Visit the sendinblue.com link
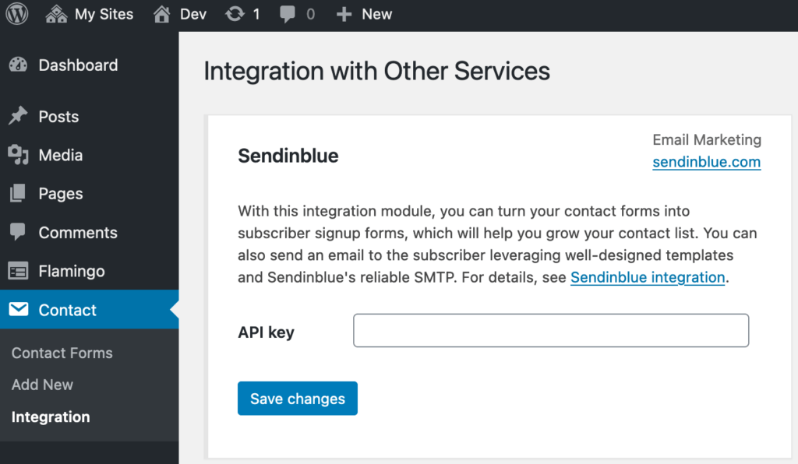The image size is (798, 464). (x=706, y=162)
